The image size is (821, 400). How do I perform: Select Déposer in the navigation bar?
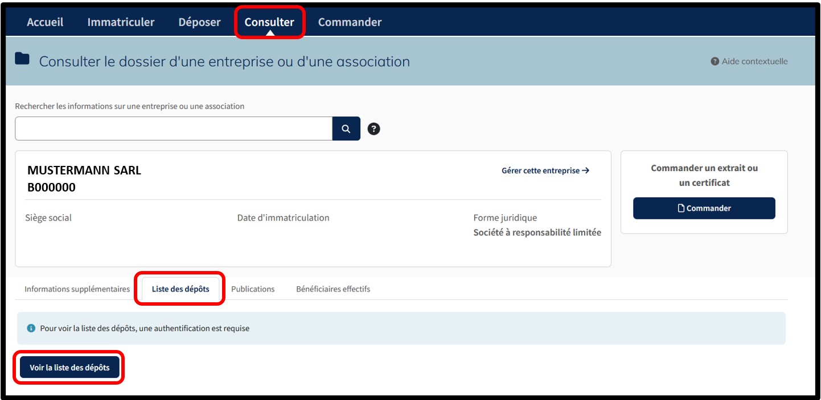coord(199,22)
